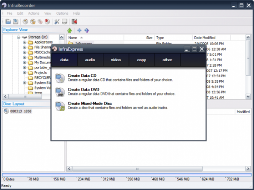Image resolution: width=254 pixels, height=190 pixels.
Task: Click the explorer tree scroll up arrow
Action: tap(61, 37)
